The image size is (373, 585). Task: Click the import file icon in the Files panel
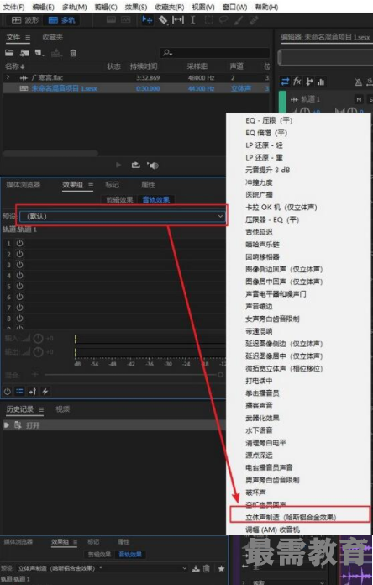(x=24, y=53)
